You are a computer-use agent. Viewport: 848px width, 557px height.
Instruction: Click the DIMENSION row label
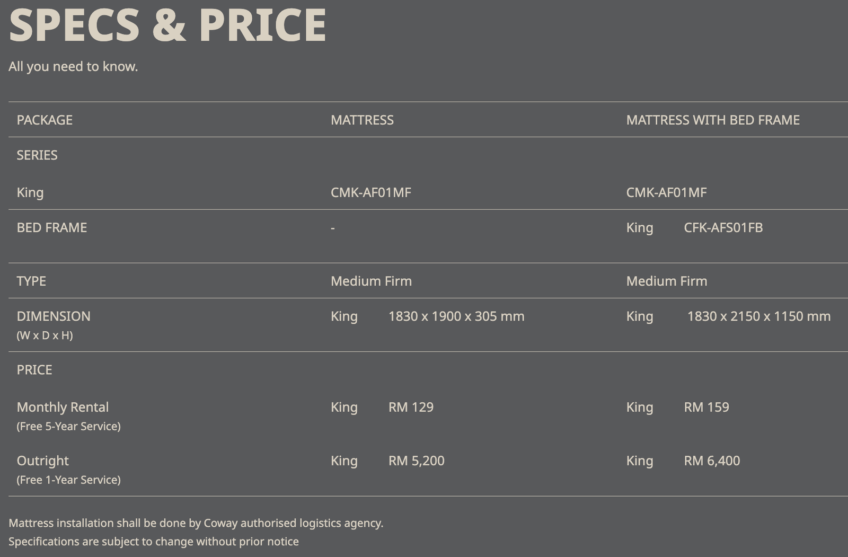(x=54, y=316)
